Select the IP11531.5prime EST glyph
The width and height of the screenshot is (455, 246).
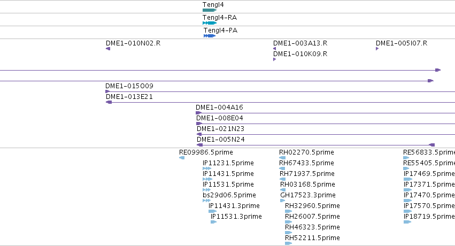[x=206, y=190]
